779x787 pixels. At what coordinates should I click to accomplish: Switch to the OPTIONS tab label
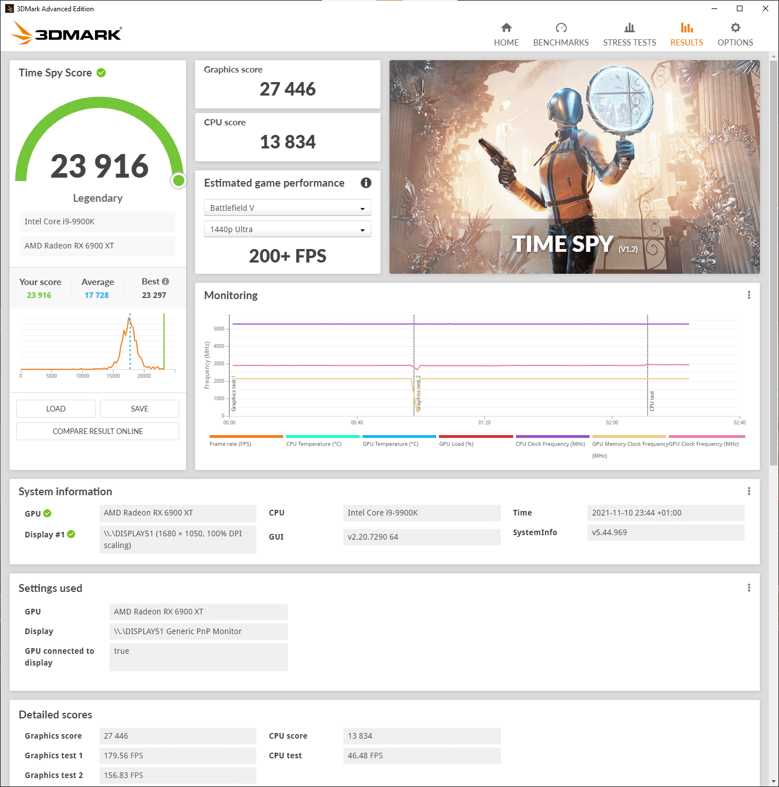(x=735, y=43)
